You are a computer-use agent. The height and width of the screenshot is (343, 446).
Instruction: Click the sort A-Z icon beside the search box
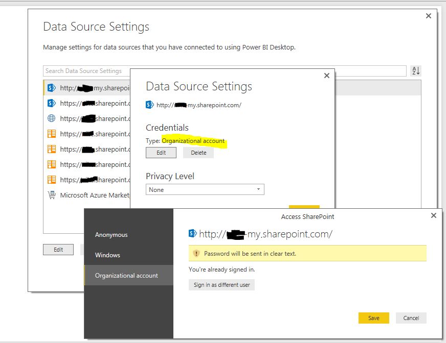click(416, 71)
